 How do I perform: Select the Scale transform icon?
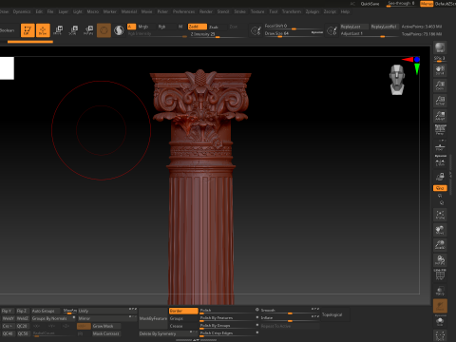coord(73,30)
